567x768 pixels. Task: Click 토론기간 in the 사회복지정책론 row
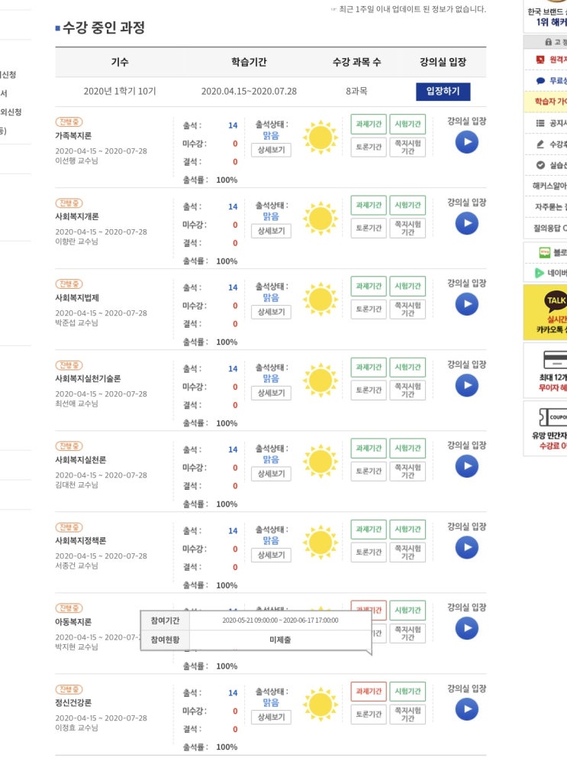369,552
